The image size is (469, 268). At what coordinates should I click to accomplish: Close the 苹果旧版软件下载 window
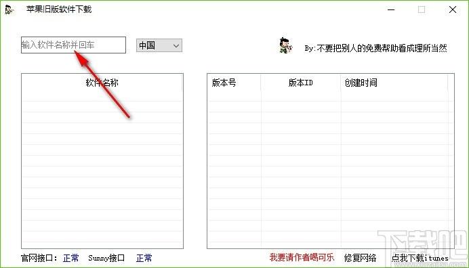(453, 9)
